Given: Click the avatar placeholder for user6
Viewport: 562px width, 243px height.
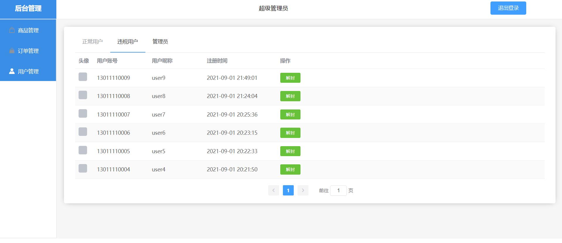Looking at the screenshot, I should coord(83,132).
